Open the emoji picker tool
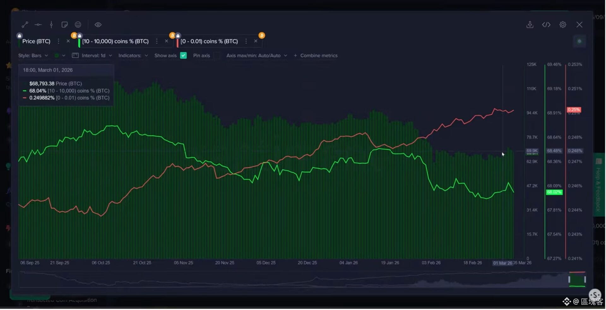The image size is (606, 310). (78, 25)
